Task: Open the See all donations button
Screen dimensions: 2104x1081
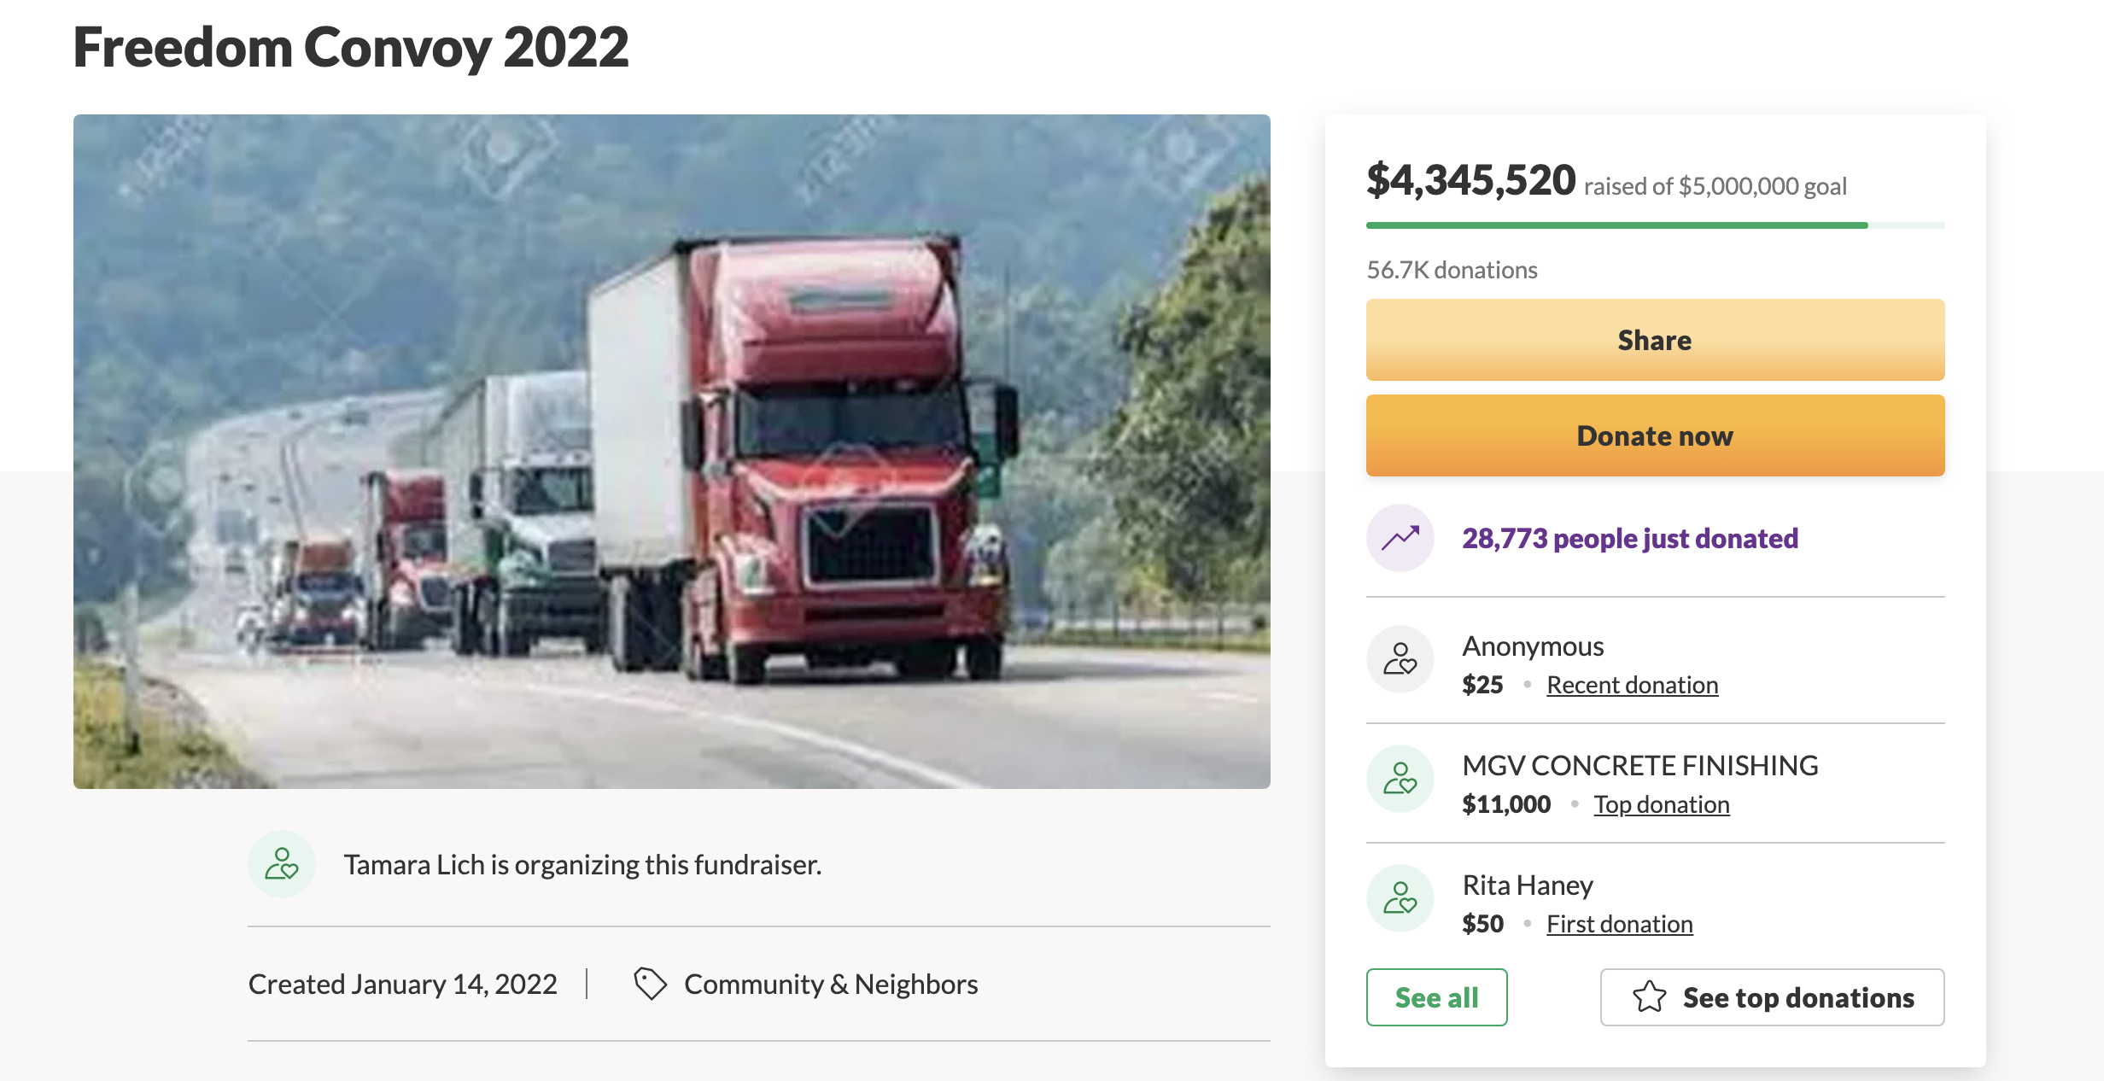Action: coord(1436,997)
